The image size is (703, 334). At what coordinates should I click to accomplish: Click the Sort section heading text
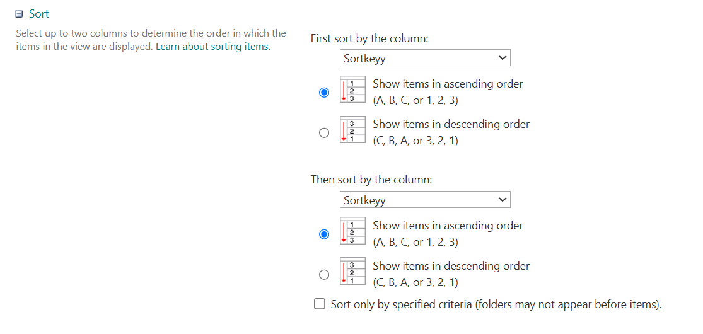(x=39, y=14)
